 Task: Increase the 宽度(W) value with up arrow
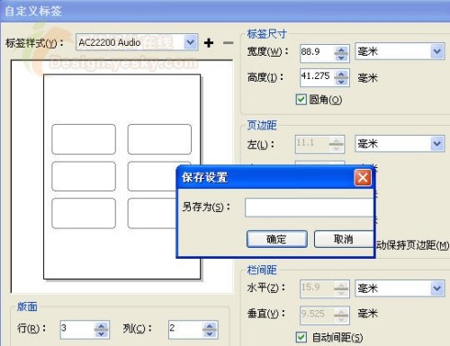pyautogui.click(x=341, y=49)
